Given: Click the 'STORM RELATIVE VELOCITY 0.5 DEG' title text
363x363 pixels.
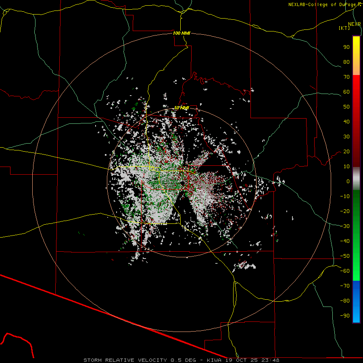Looking at the screenshot, I should pos(140,360).
